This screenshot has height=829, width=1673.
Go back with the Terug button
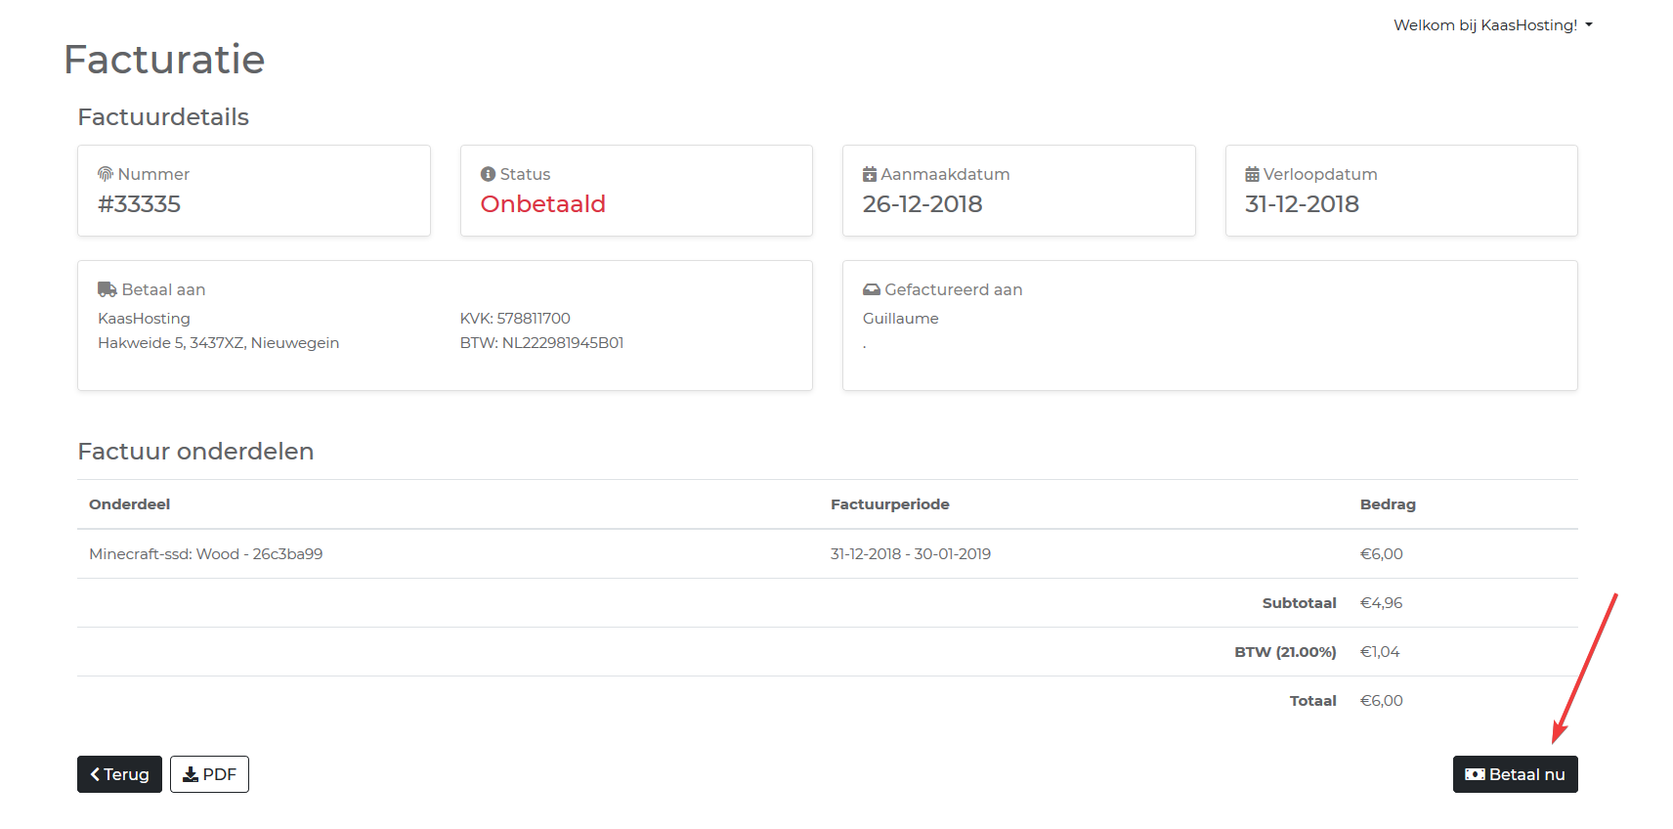click(119, 774)
